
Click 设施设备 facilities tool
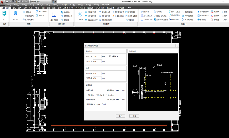point(27,12)
